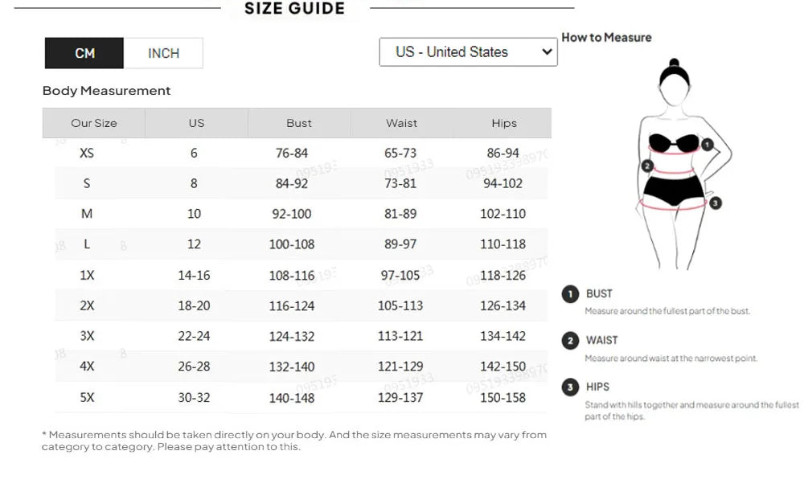This screenshot has height=496, width=804.
Task: Click the number 3 marker on figure's hips
Action: point(716,203)
